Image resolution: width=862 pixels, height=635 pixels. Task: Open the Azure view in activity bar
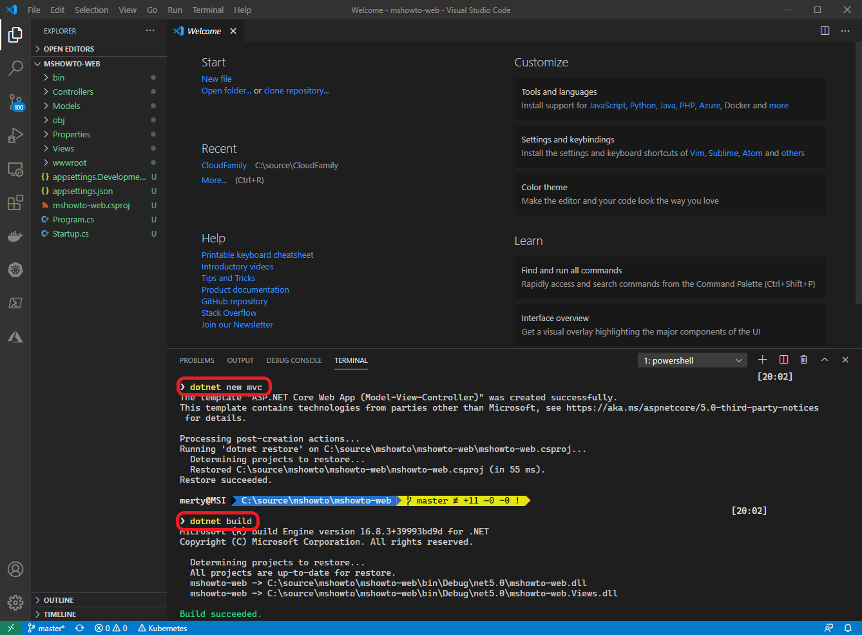coord(15,337)
